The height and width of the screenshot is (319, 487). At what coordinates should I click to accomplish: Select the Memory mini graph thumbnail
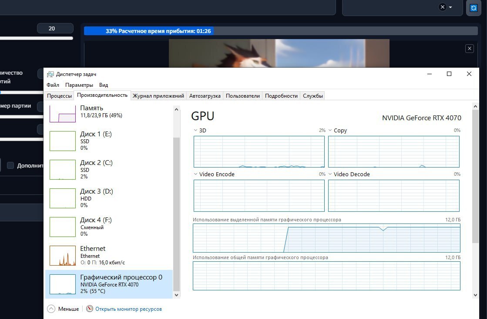[x=62, y=113]
